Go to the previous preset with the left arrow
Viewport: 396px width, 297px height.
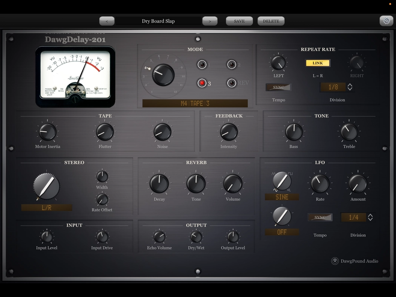(x=107, y=21)
